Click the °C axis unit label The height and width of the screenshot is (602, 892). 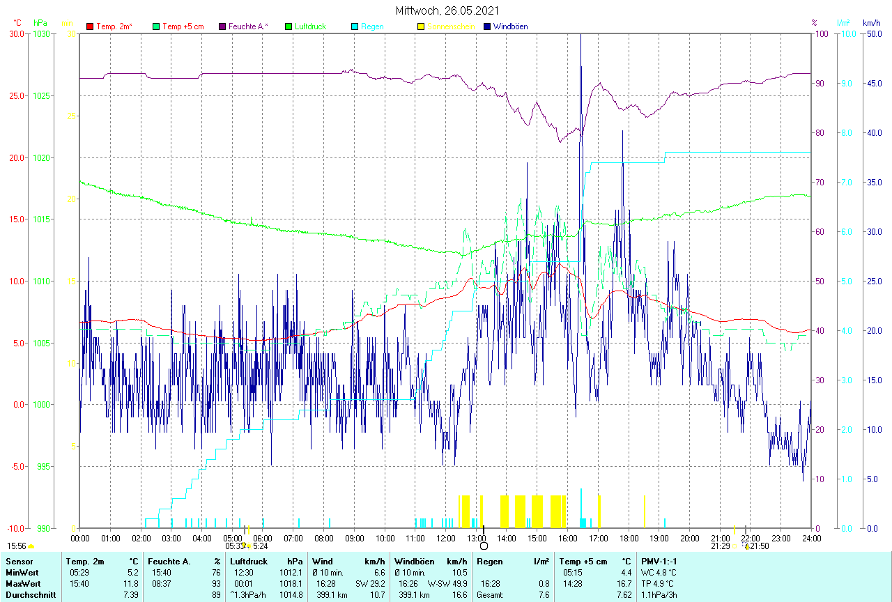click(x=17, y=23)
